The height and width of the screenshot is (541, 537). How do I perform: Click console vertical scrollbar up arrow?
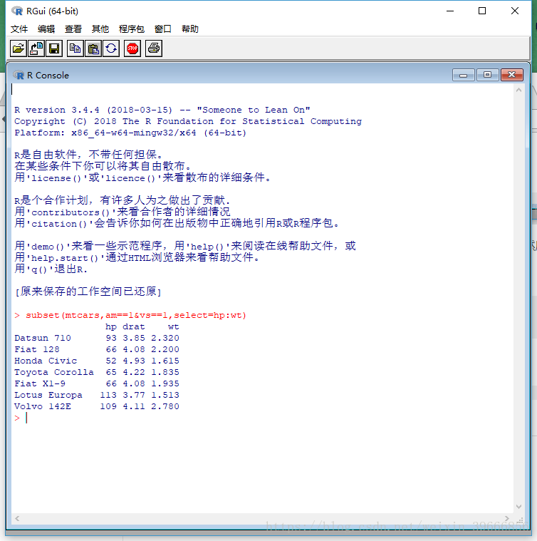[518, 90]
